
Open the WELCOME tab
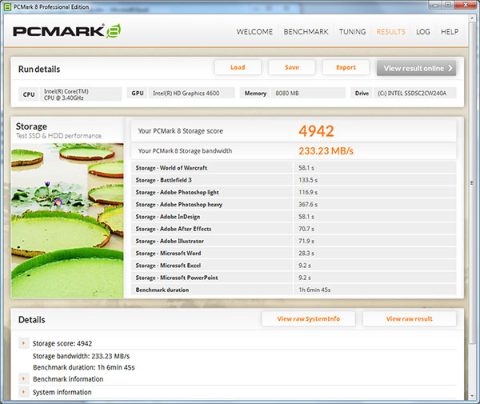(254, 31)
